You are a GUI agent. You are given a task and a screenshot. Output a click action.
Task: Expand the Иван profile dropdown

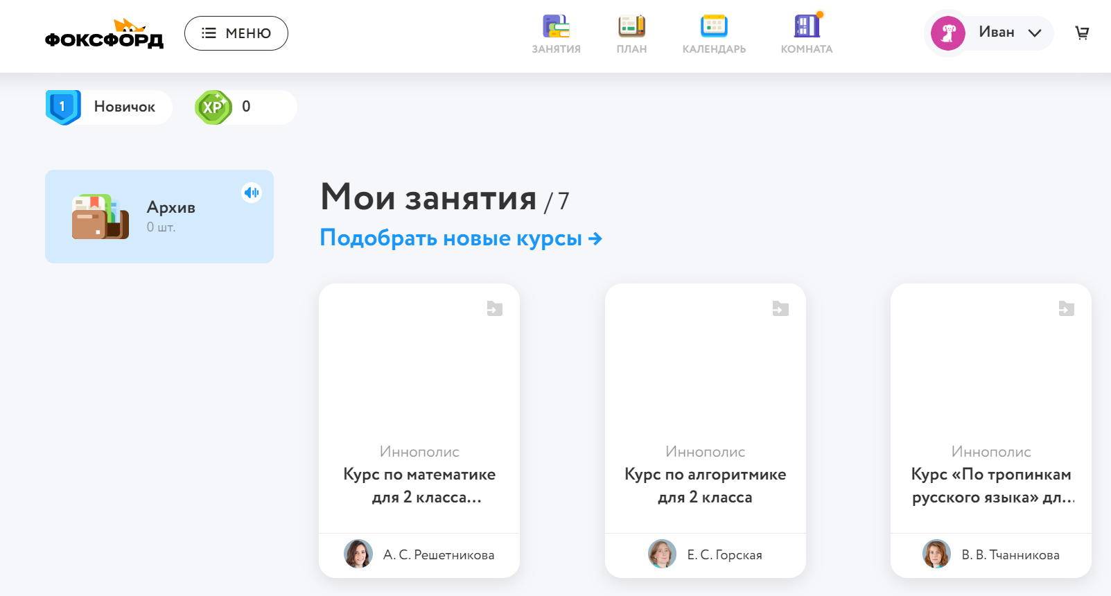[x=1034, y=33]
